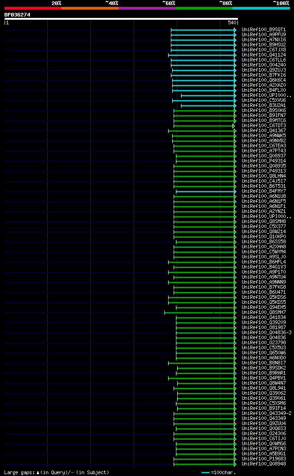Screen dimensions: 294x476
Task: Click the purple ~60% legend segment
Action: coord(147,8)
